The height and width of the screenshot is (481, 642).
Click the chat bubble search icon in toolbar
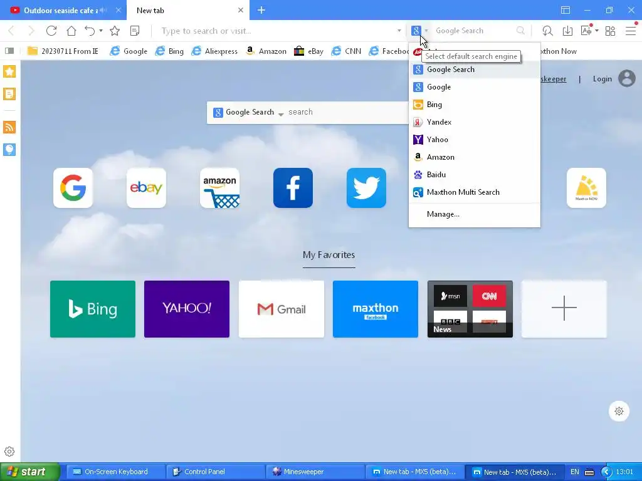[x=547, y=31]
